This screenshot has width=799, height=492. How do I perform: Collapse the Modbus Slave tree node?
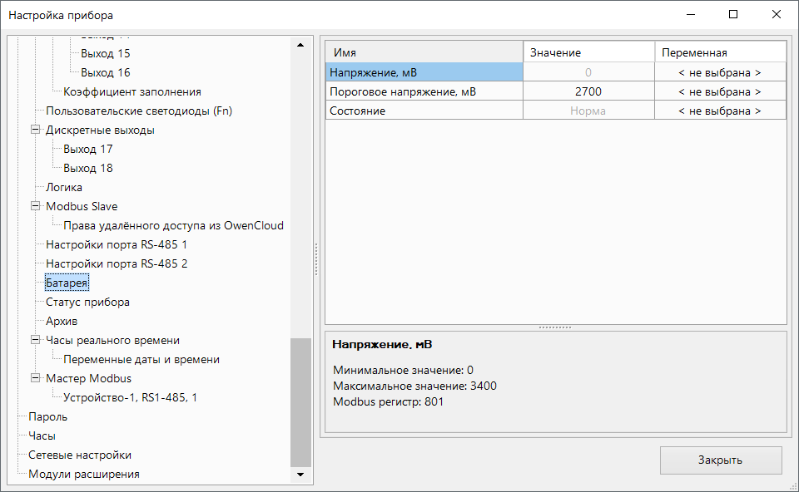click(x=35, y=207)
